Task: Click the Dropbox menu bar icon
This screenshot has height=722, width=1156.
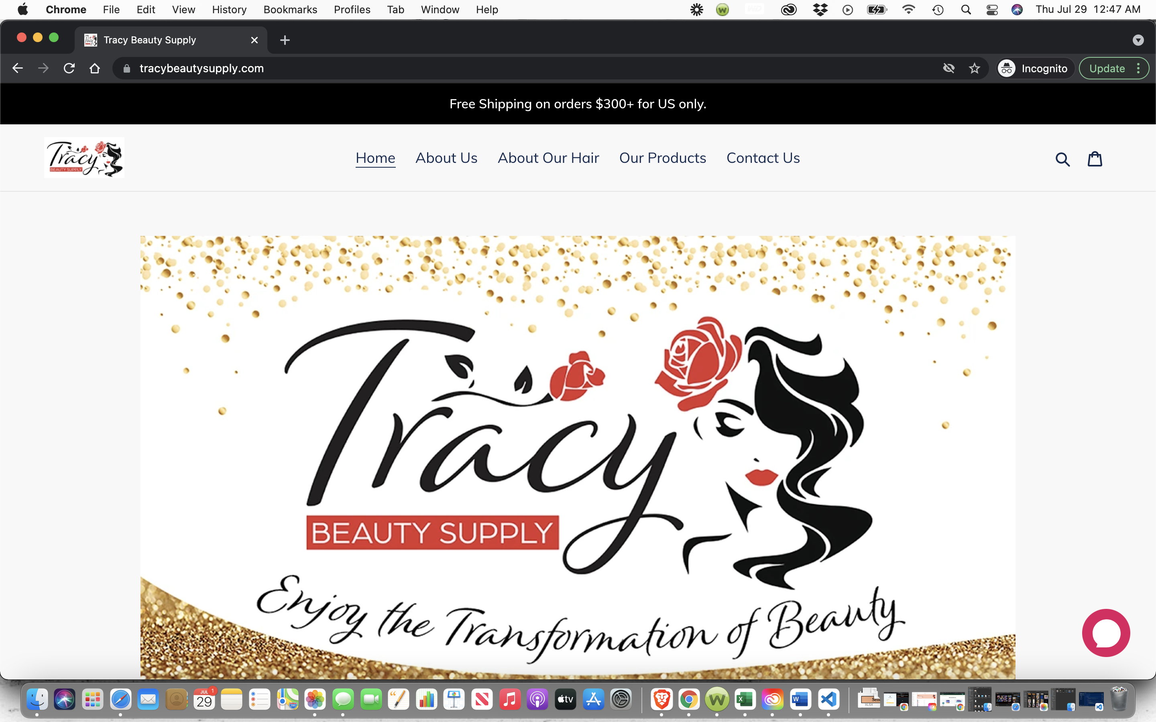Action: pos(820,10)
